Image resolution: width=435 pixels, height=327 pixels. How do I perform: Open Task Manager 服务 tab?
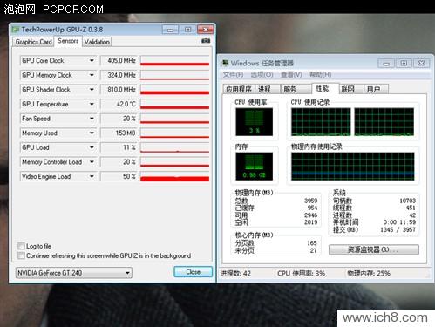tap(296, 89)
